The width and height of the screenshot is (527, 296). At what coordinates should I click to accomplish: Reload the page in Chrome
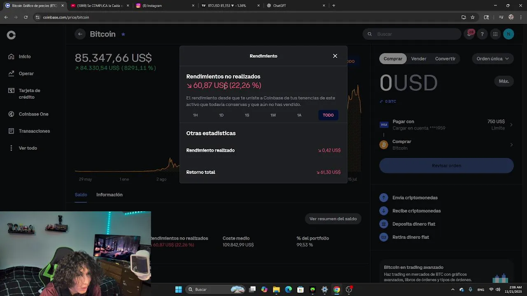point(26,17)
